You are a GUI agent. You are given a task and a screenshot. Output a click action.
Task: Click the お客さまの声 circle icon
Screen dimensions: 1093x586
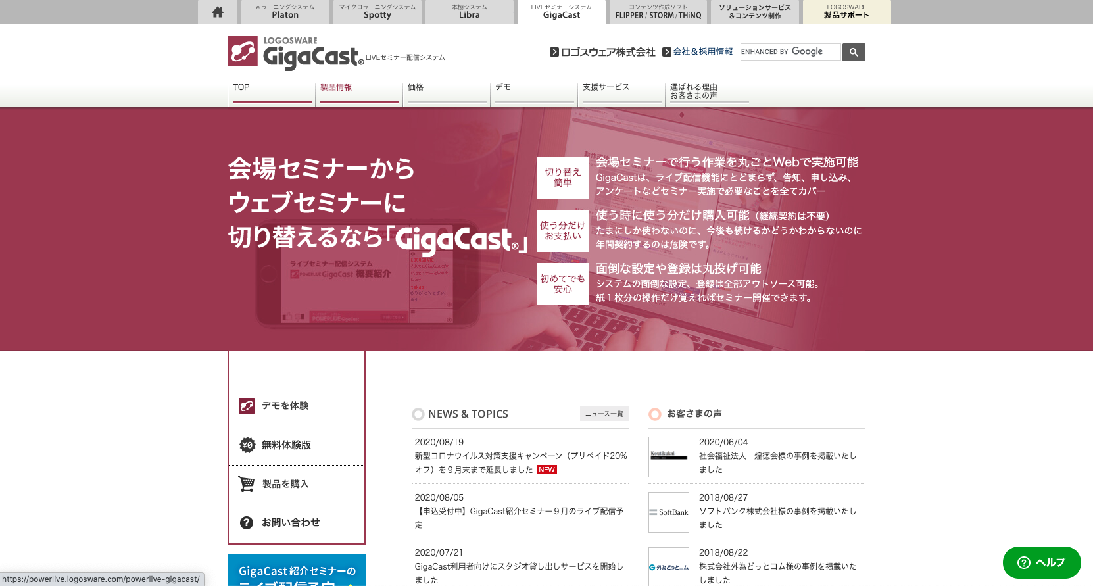[x=655, y=414]
